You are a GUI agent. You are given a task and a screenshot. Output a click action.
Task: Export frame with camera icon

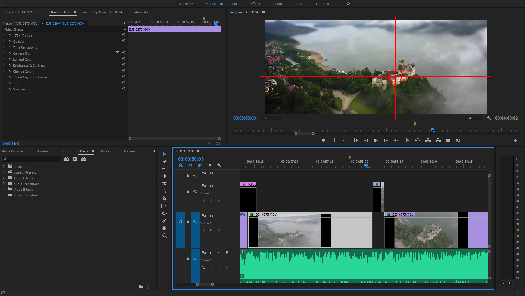[x=448, y=140]
